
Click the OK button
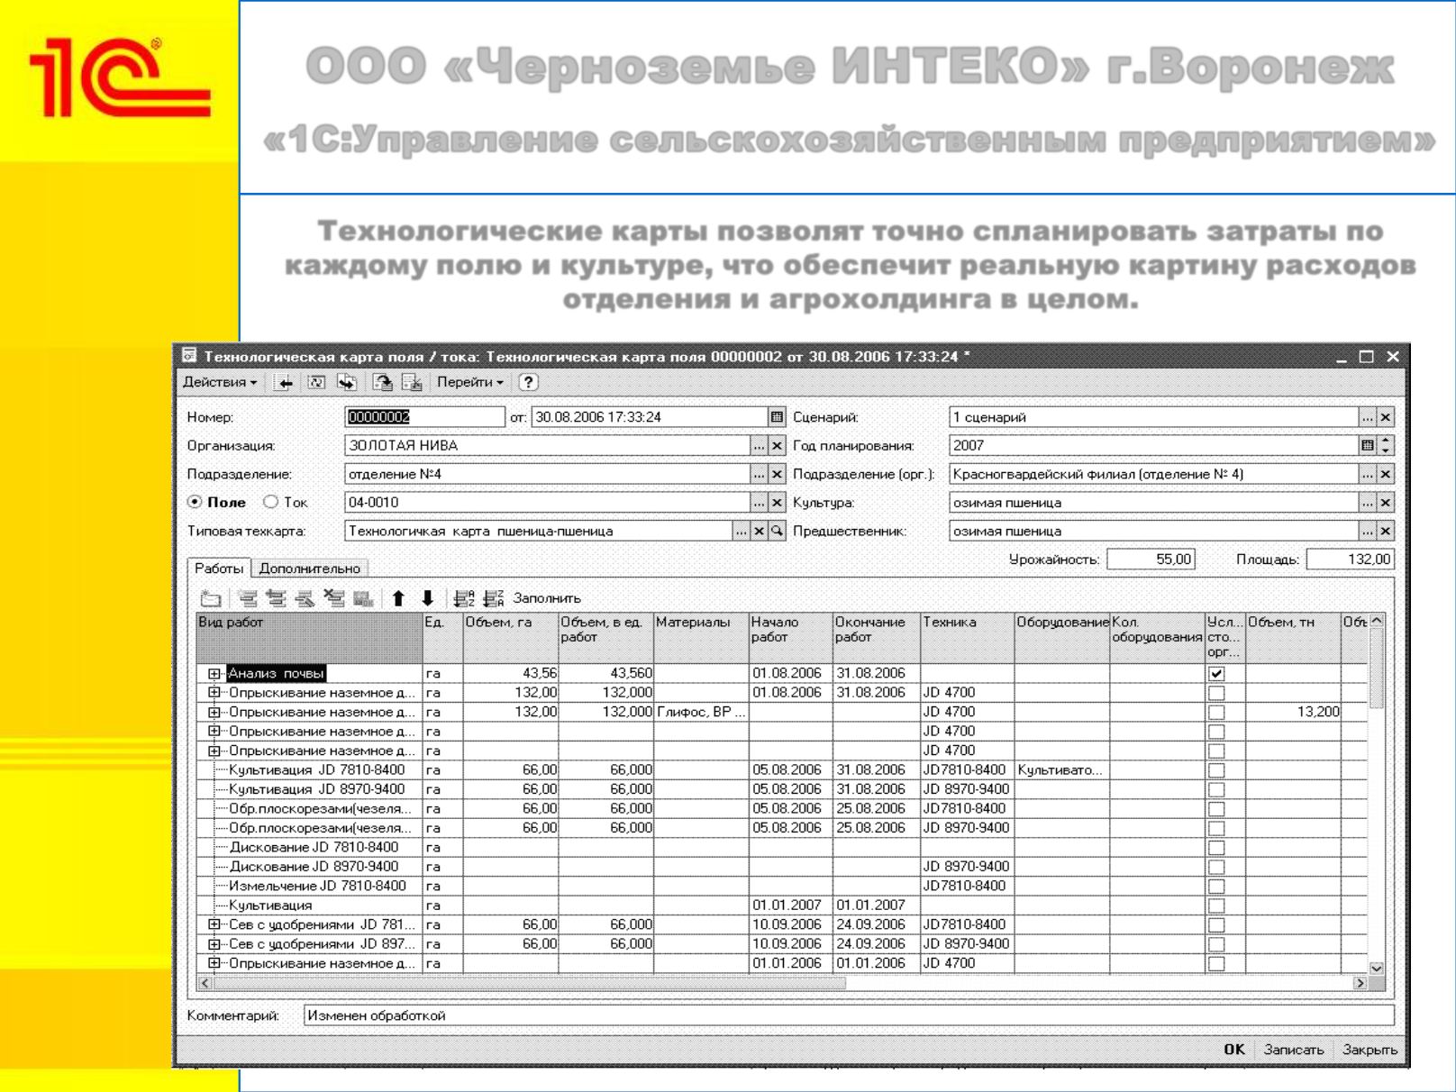[1234, 1050]
